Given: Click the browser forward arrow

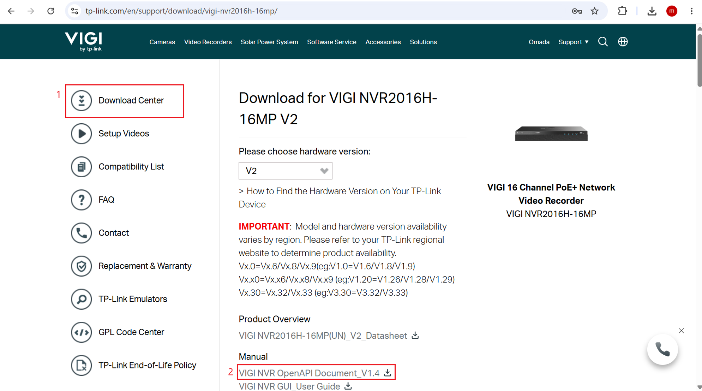Looking at the screenshot, I should (31, 11).
